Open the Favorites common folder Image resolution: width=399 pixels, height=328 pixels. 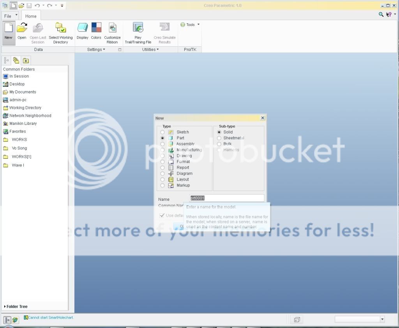point(14,132)
